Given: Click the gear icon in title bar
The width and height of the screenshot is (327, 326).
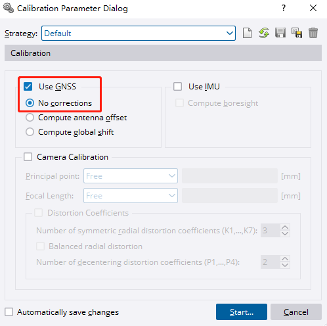Looking at the screenshot, I should (x=9, y=9).
